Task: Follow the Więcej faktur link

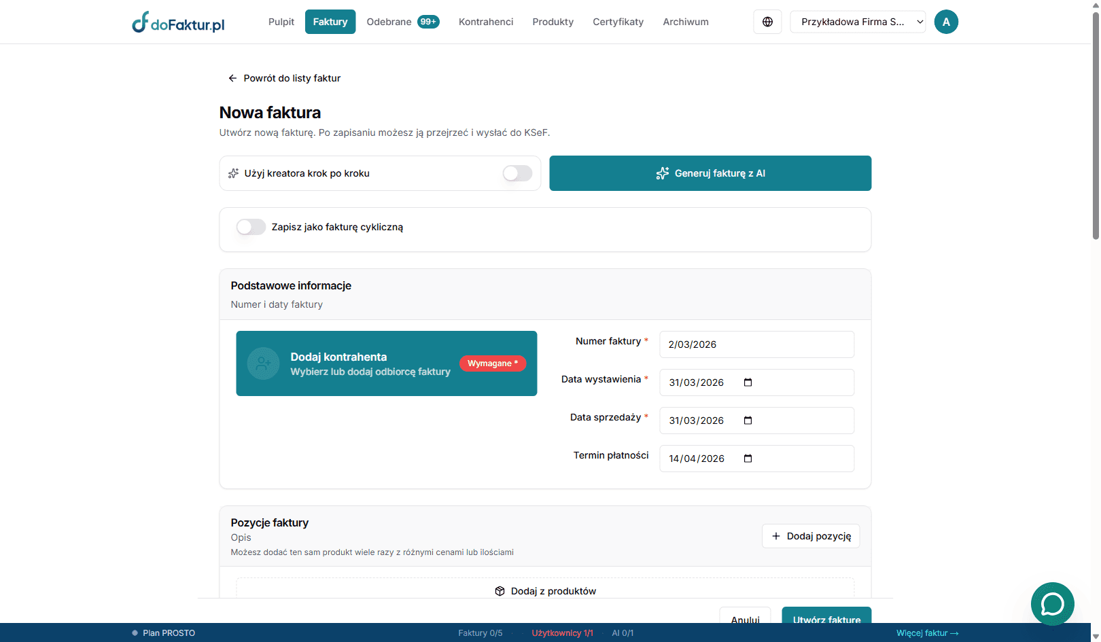Action: [x=926, y=633]
